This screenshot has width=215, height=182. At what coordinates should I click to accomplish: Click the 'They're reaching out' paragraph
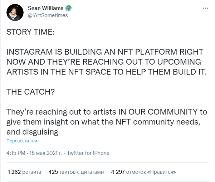point(107,122)
